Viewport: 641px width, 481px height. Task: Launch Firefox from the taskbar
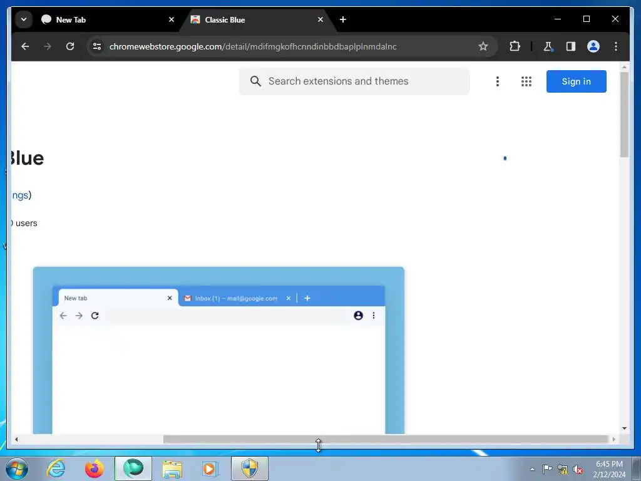[95, 468]
